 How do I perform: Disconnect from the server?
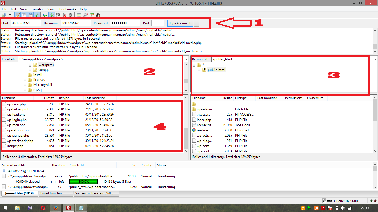[64, 15]
